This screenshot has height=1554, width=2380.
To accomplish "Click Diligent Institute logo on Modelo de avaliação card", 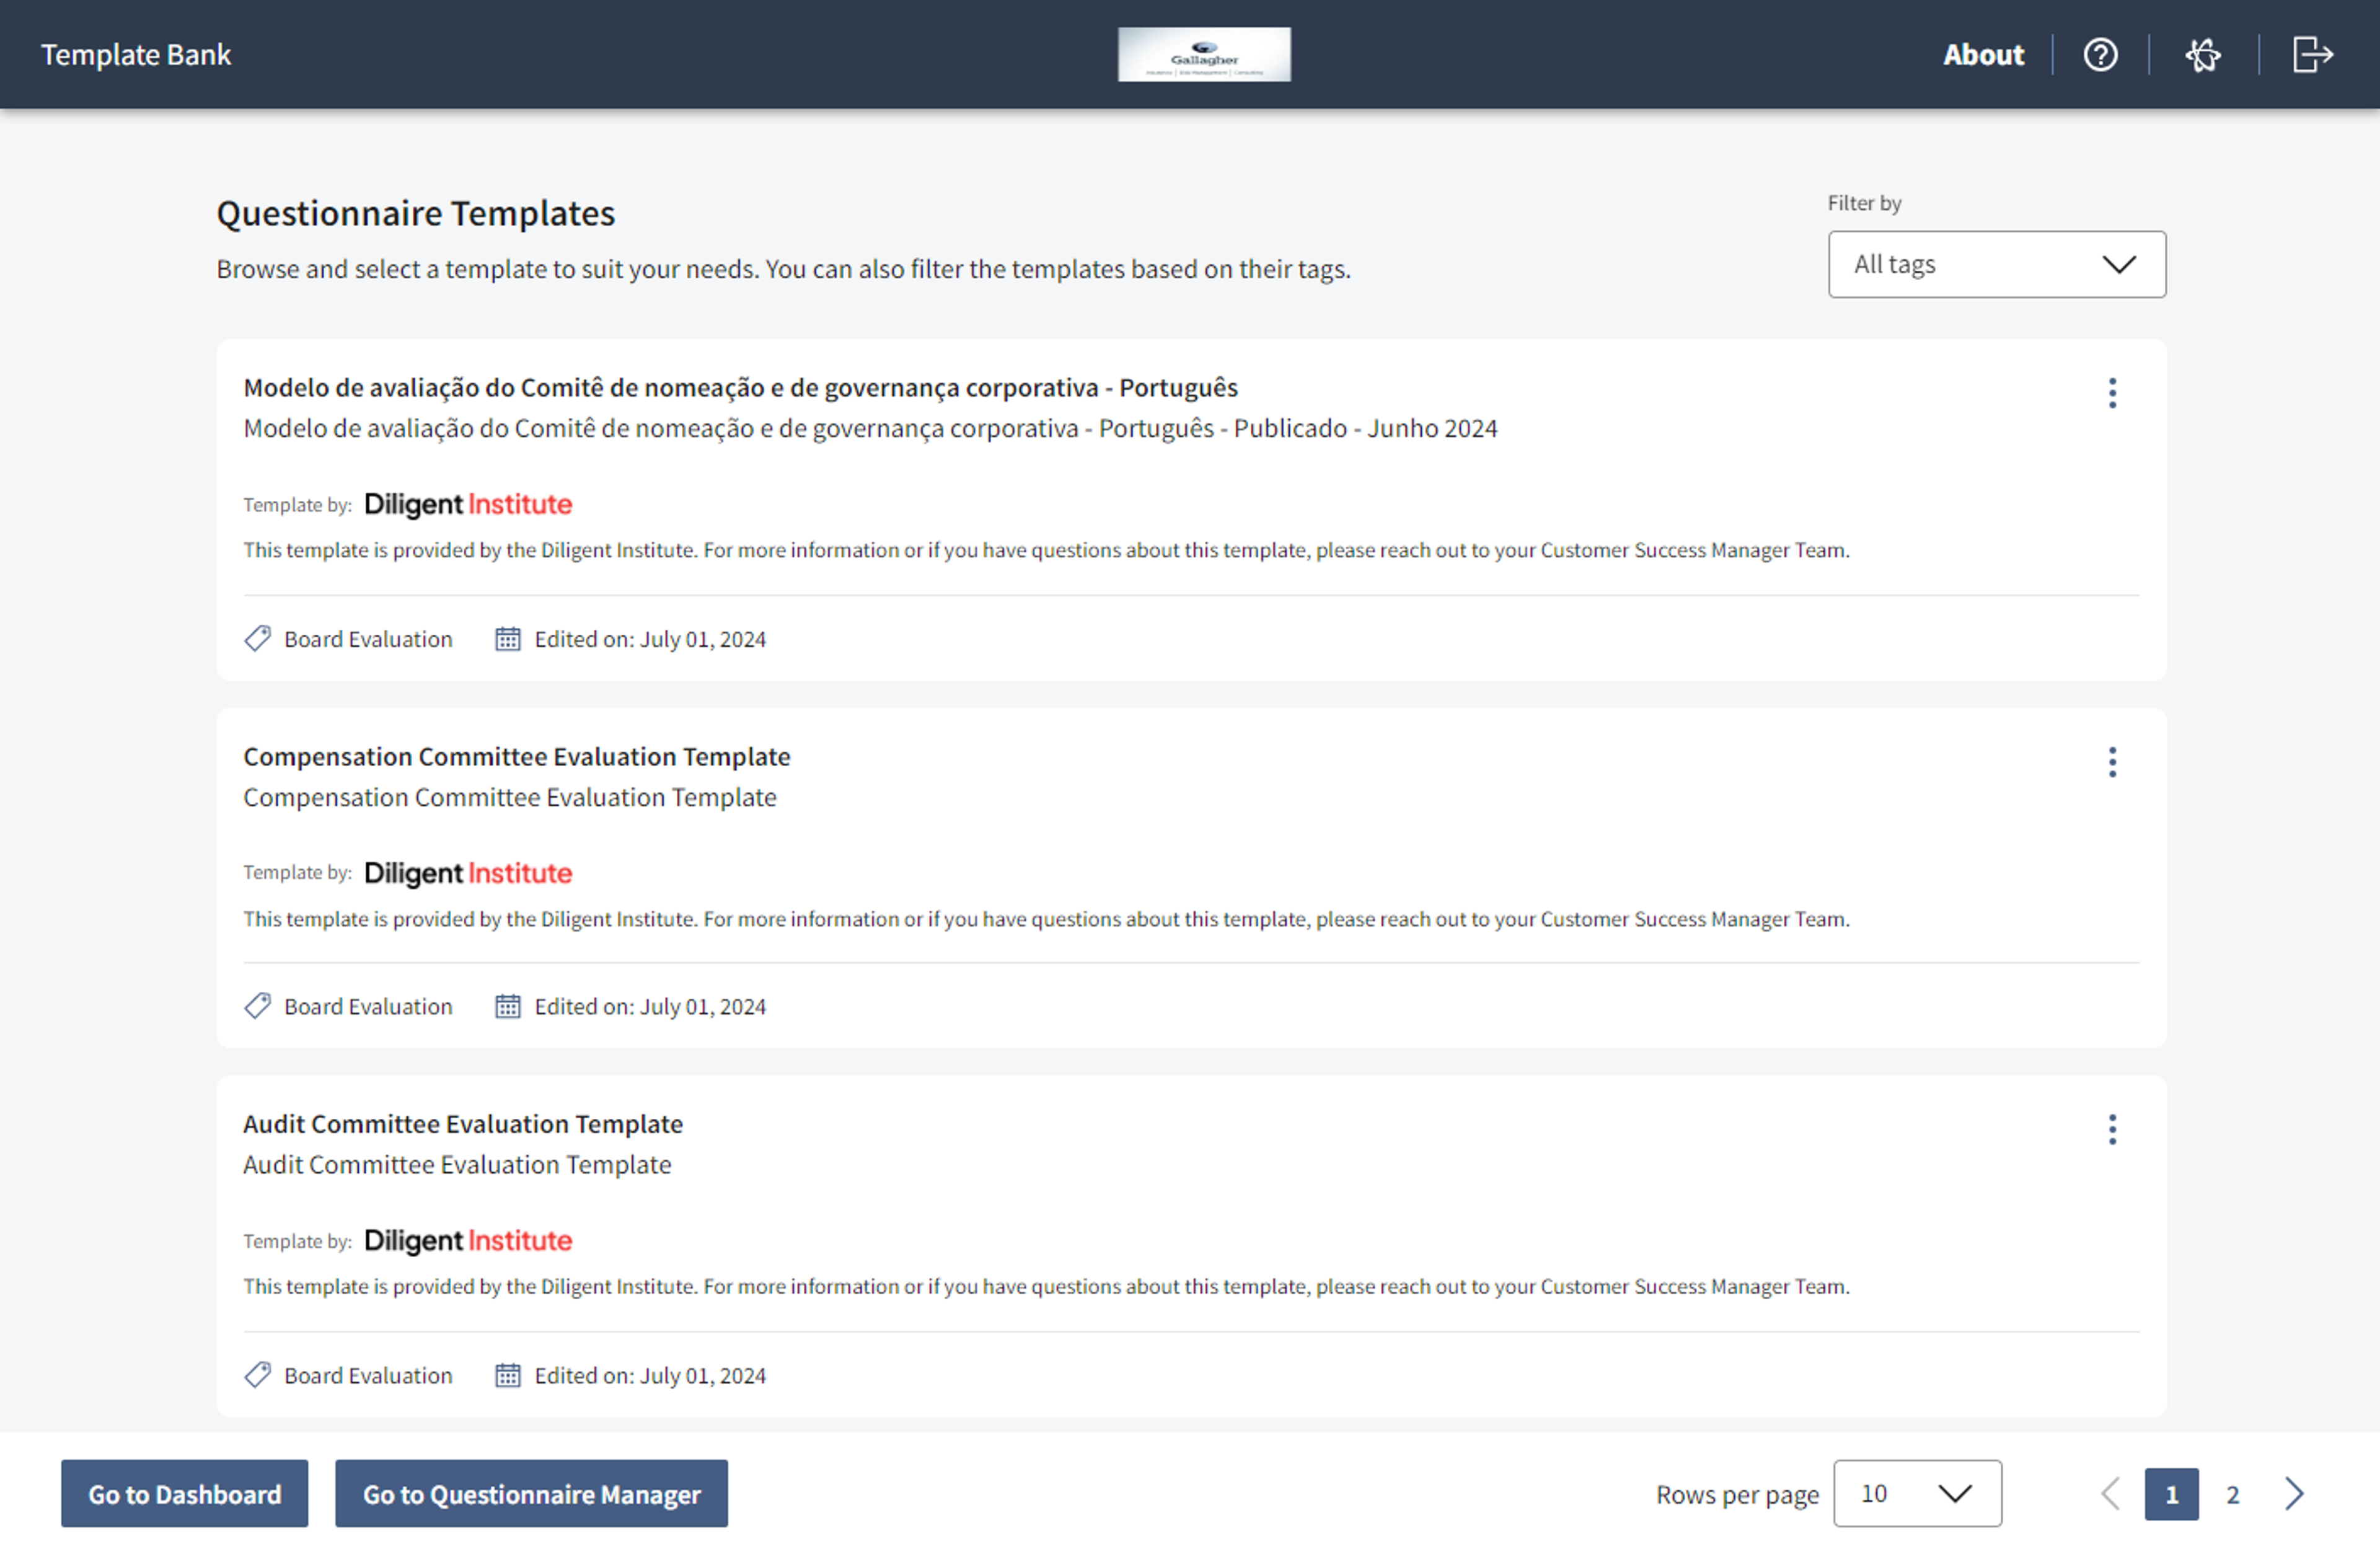I will [468, 504].
